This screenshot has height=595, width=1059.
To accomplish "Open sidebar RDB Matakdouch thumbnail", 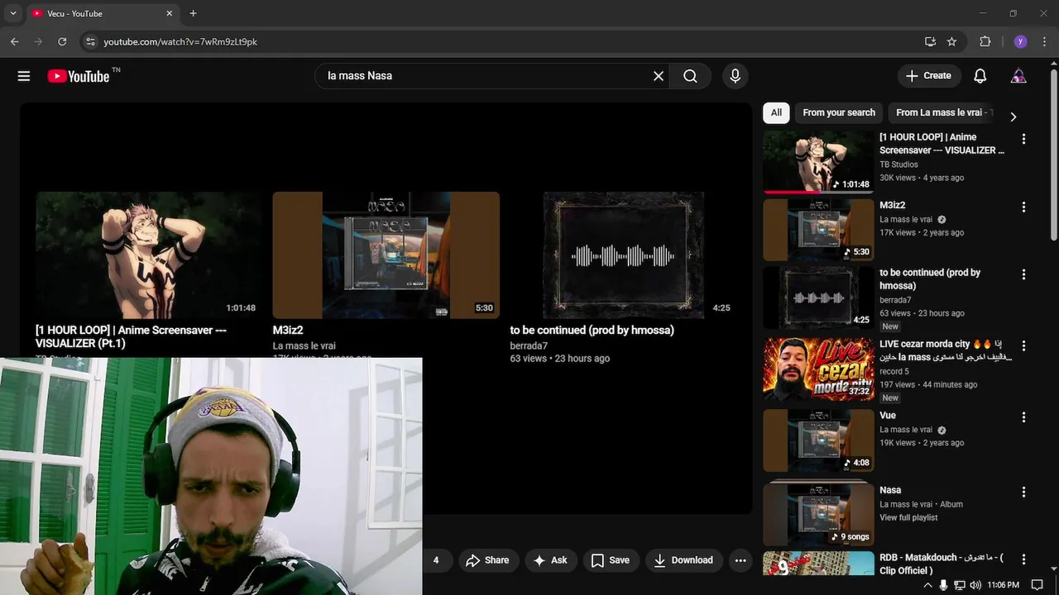I will click(x=818, y=564).
